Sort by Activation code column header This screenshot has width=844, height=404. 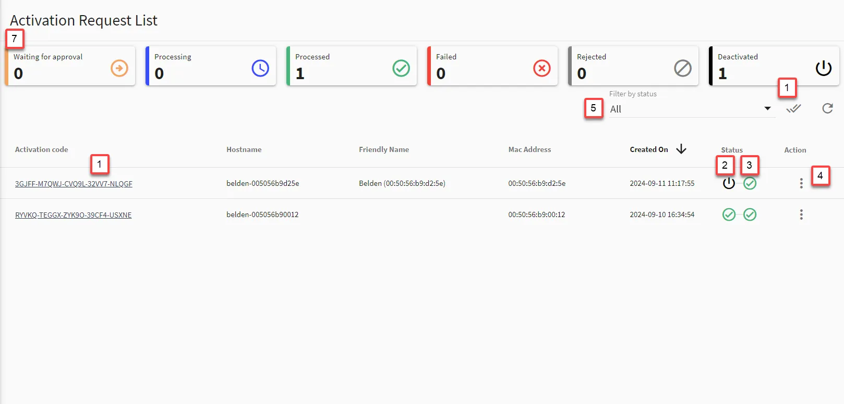(42, 149)
